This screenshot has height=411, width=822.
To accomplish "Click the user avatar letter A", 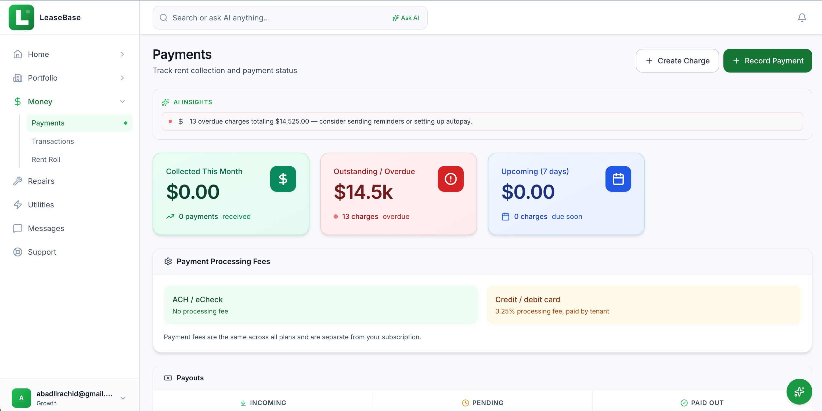I will click(21, 398).
